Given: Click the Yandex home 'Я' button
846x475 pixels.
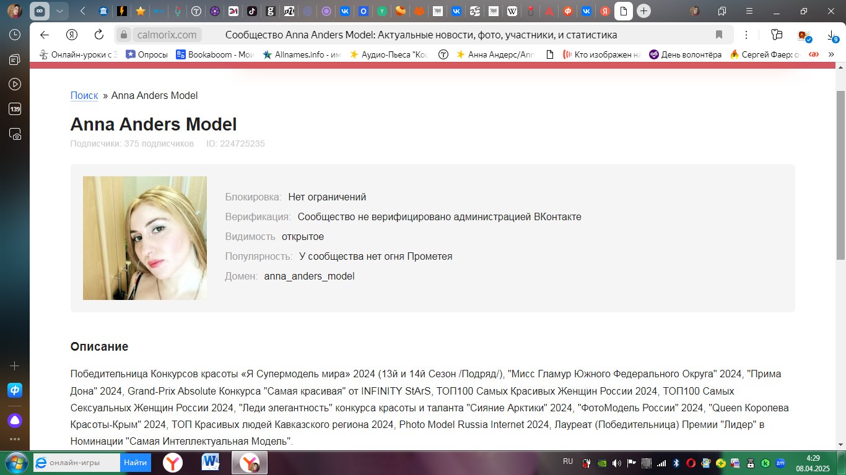Looking at the screenshot, I should click(72, 35).
